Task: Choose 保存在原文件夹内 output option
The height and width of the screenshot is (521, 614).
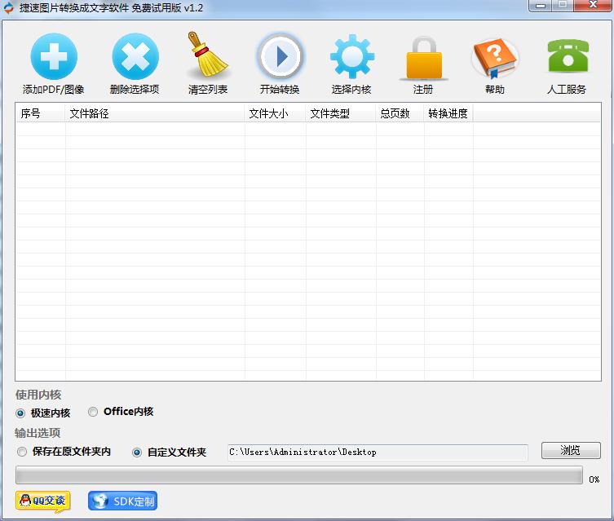Action: coord(22,453)
